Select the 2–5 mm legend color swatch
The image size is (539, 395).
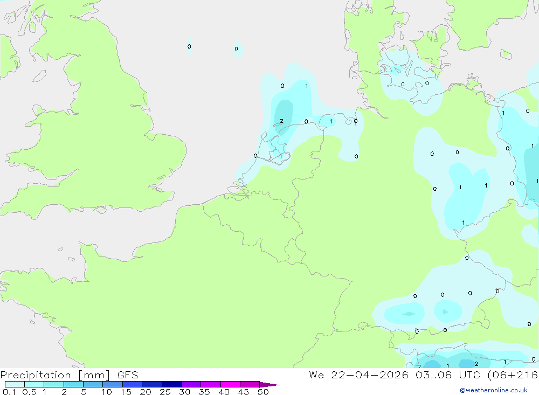[x=73, y=384]
